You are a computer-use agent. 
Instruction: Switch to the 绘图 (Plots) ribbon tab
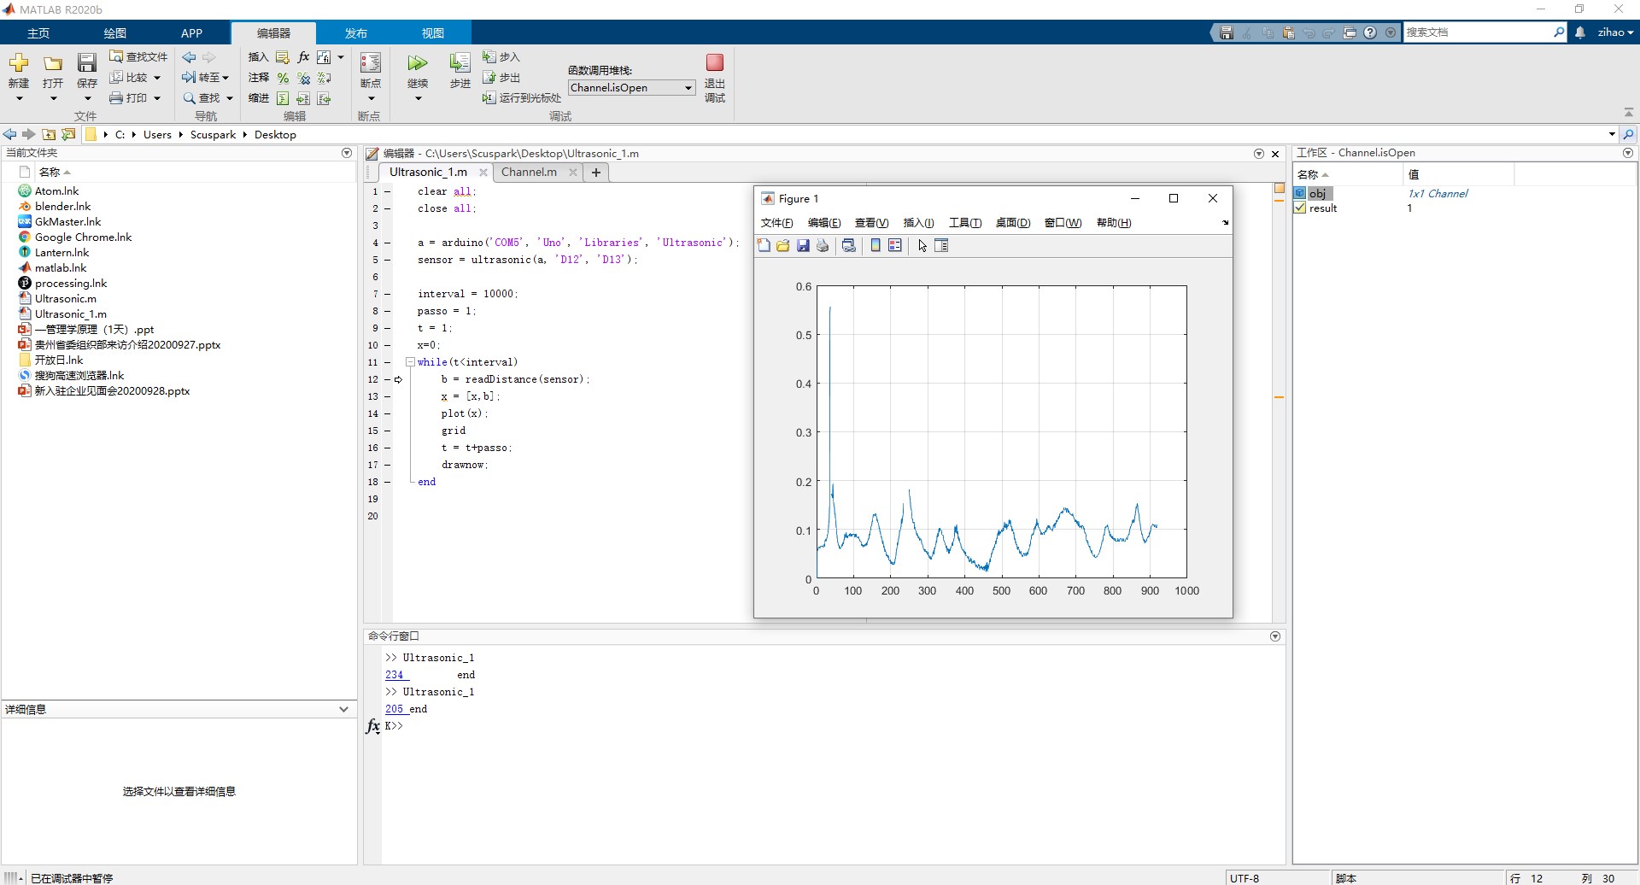click(115, 32)
